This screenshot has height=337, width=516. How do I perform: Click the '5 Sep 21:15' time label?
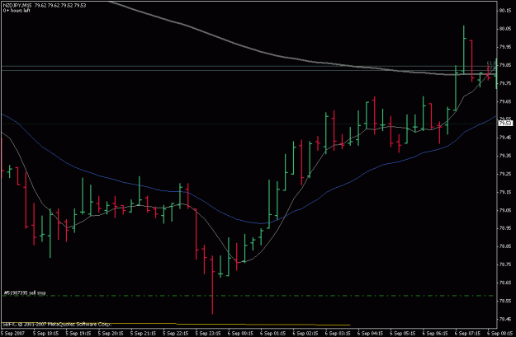pyautogui.click(x=143, y=334)
